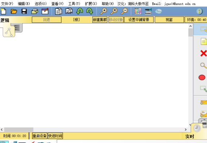This screenshot has height=143, width=207.
Task: Open the 选项(O) menu
Action: click(x=41, y=4)
